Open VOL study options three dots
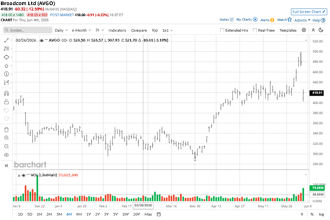Screen dimensions: 330x220 28,175
